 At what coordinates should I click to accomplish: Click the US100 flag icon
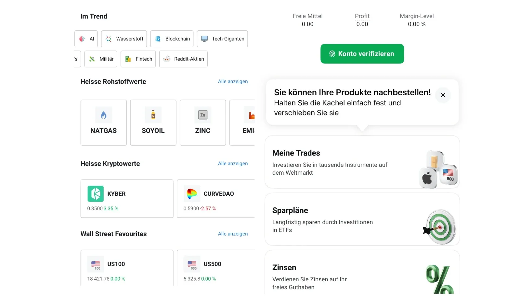click(x=96, y=264)
